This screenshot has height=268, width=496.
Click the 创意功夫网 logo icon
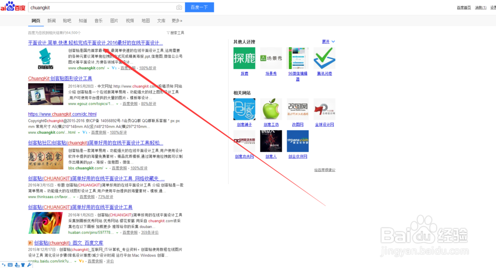244,141
